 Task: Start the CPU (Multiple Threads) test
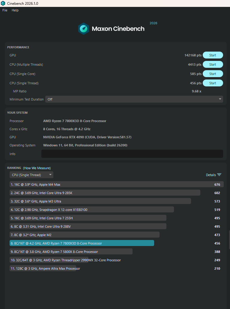(x=213, y=64)
